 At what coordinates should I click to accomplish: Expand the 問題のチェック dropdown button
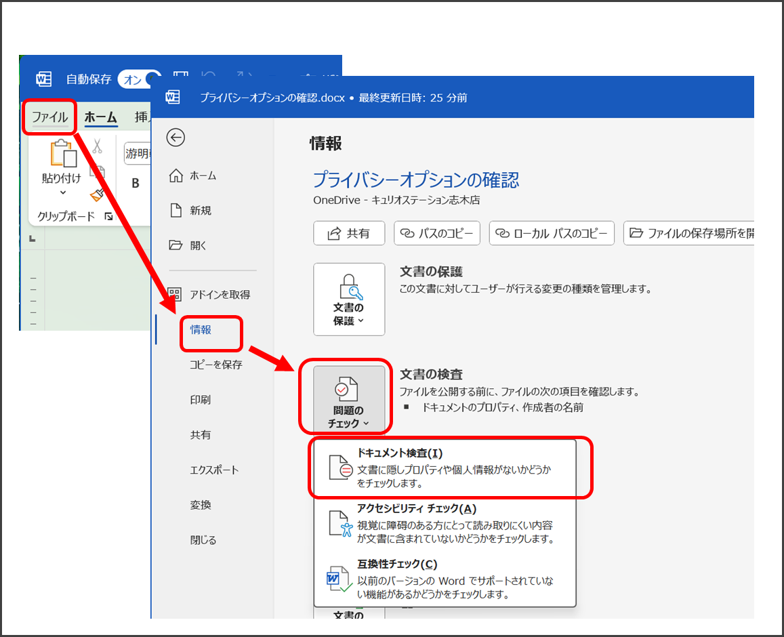(x=349, y=400)
